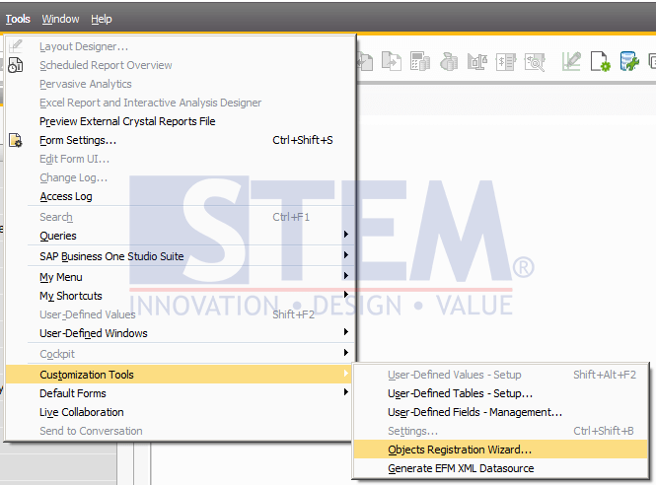Image resolution: width=656 pixels, height=485 pixels.
Task: Click the money bag Payment Means icon
Action: (449, 61)
